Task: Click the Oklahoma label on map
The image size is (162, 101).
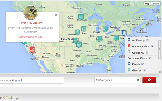Action: tap(76, 50)
